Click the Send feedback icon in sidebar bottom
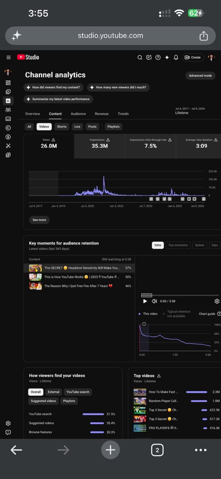 [8, 432]
